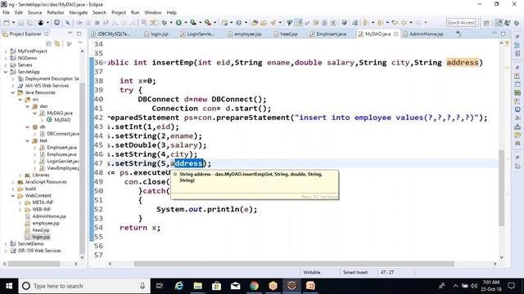Open the Navigate menu
The image size is (524, 294).
pyautogui.click(x=79, y=12)
